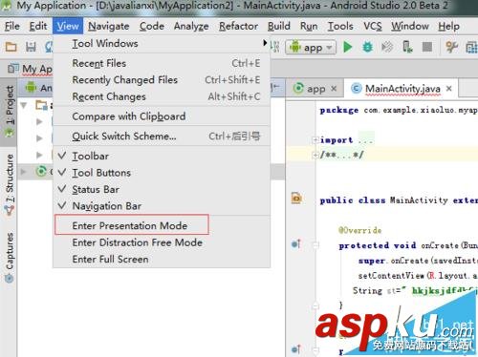The width and height of the screenshot is (478, 357).
Task: Open the Captures tool window
Action: click(x=9, y=257)
